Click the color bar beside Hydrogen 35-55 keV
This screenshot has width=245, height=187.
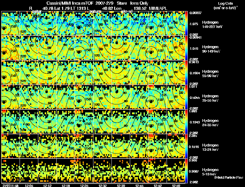pyautogui.click(x=186, y=97)
